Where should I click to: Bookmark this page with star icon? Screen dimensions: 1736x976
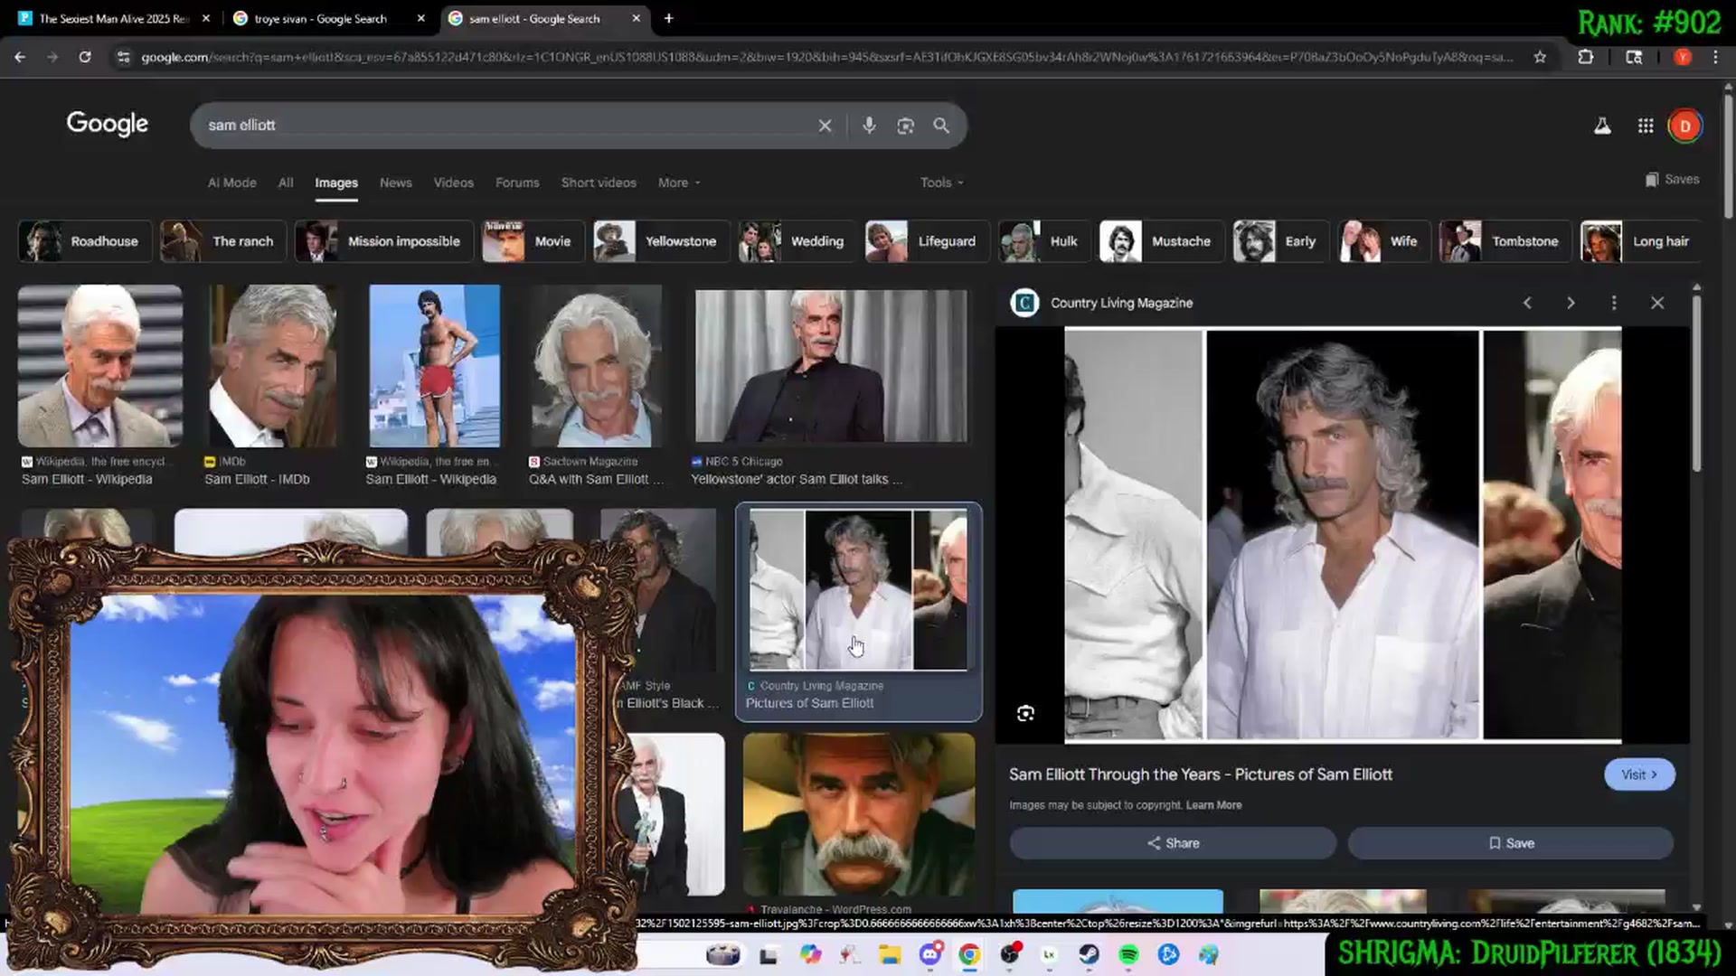click(1540, 57)
